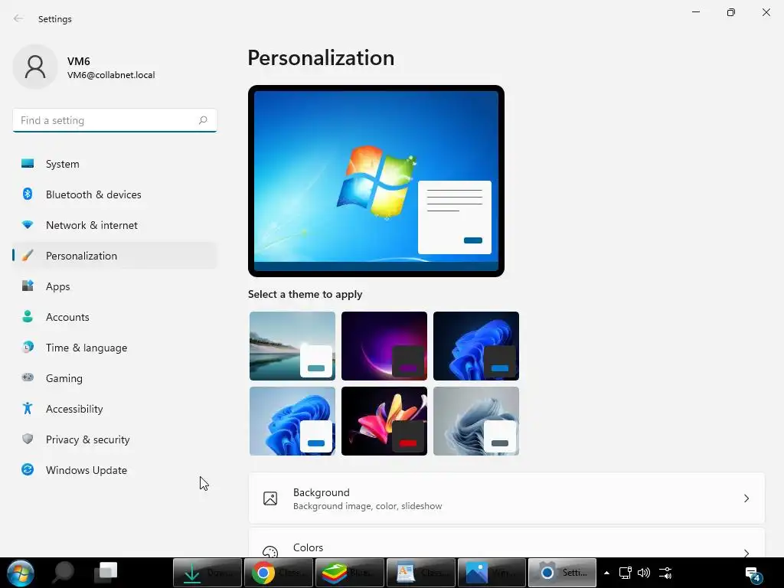Apply the lake landscape light theme
The width and height of the screenshot is (784, 588).
click(x=292, y=346)
